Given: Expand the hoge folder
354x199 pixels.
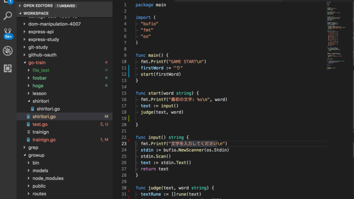Looking at the screenshot, I should tap(29, 86).
